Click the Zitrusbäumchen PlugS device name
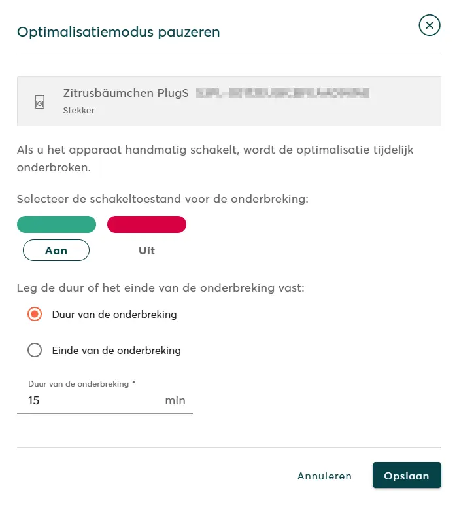Screen dimensions: 457x505 coord(126,94)
